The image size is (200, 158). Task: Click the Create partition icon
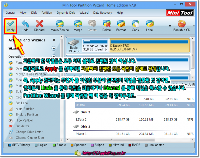pos(92,26)
